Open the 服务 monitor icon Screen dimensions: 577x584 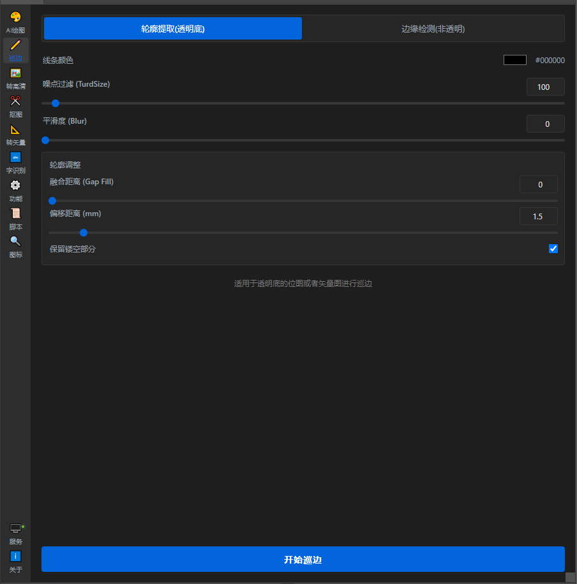[x=15, y=529]
